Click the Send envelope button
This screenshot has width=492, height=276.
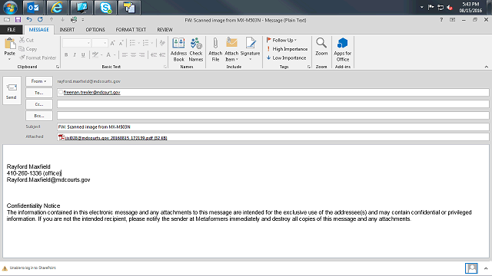[x=12, y=90]
